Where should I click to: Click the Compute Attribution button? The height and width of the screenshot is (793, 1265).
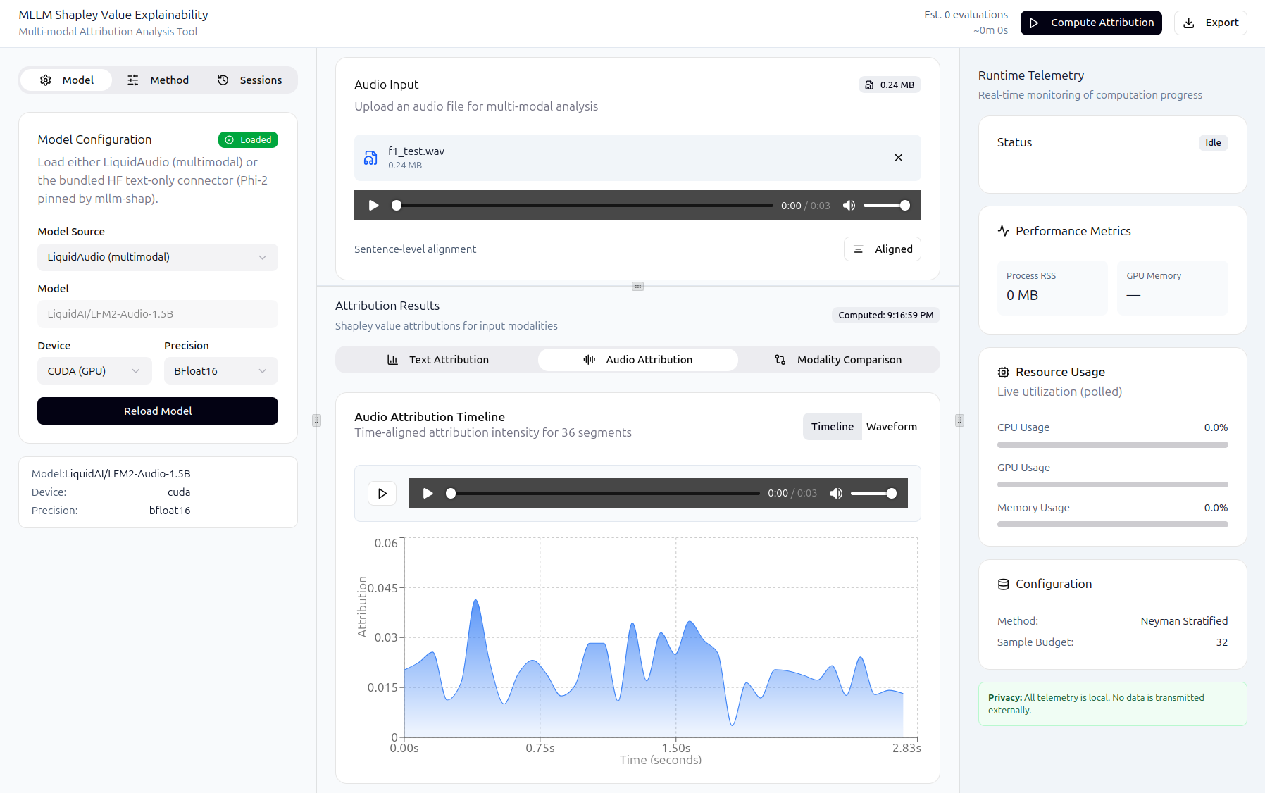[1090, 23]
